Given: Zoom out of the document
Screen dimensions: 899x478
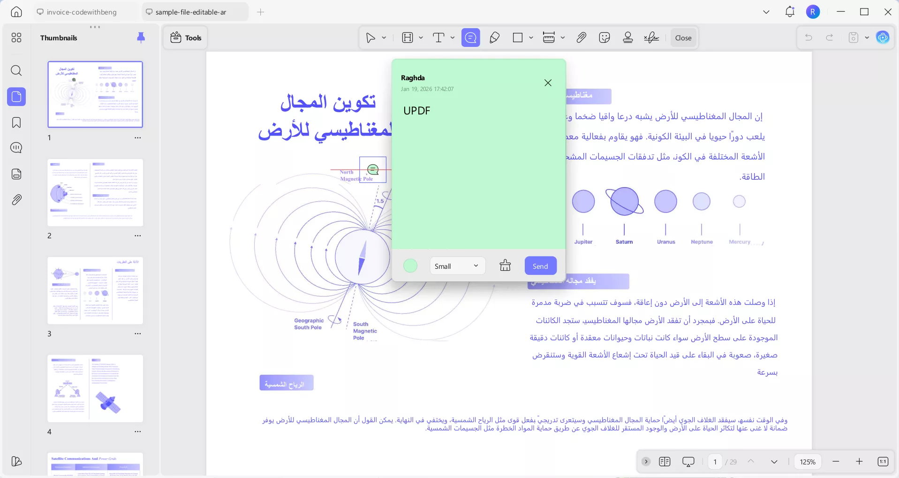Looking at the screenshot, I should click(836, 462).
